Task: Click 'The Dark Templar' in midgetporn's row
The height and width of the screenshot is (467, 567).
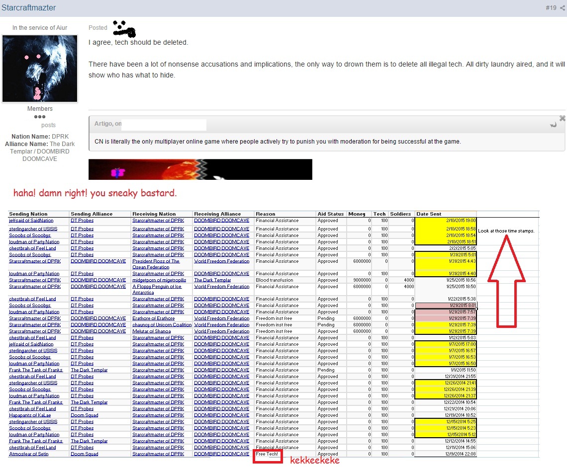Action: pyautogui.click(x=212, y=280)
